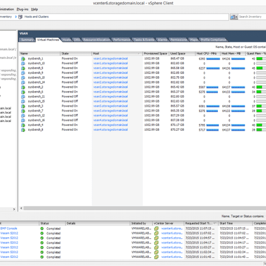Screen dimensions: 266x266
Task: Click the sysbench_15 VM icon
Action: tap(23, 101)
